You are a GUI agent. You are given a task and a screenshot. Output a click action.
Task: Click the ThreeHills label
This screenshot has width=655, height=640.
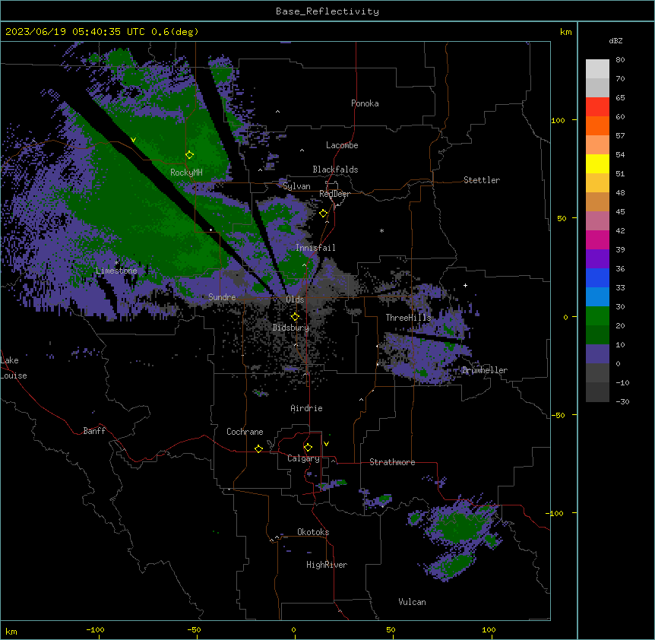408,318
